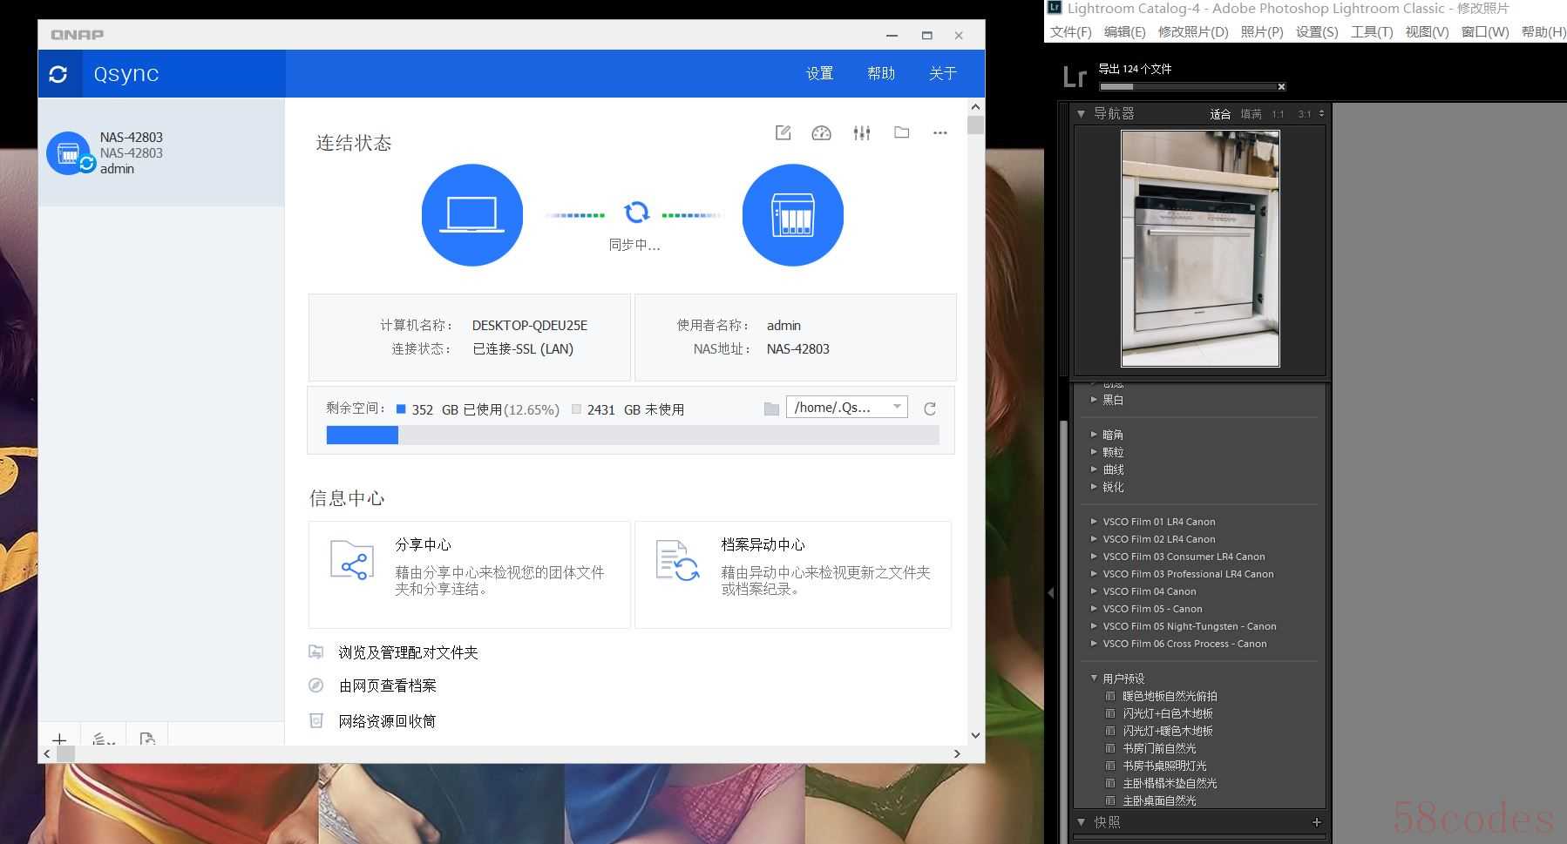The height and width of the screenshot is (844, 1567).
Task: Click the navigator preview thumbnail
Action: [x=1200, y=249]
